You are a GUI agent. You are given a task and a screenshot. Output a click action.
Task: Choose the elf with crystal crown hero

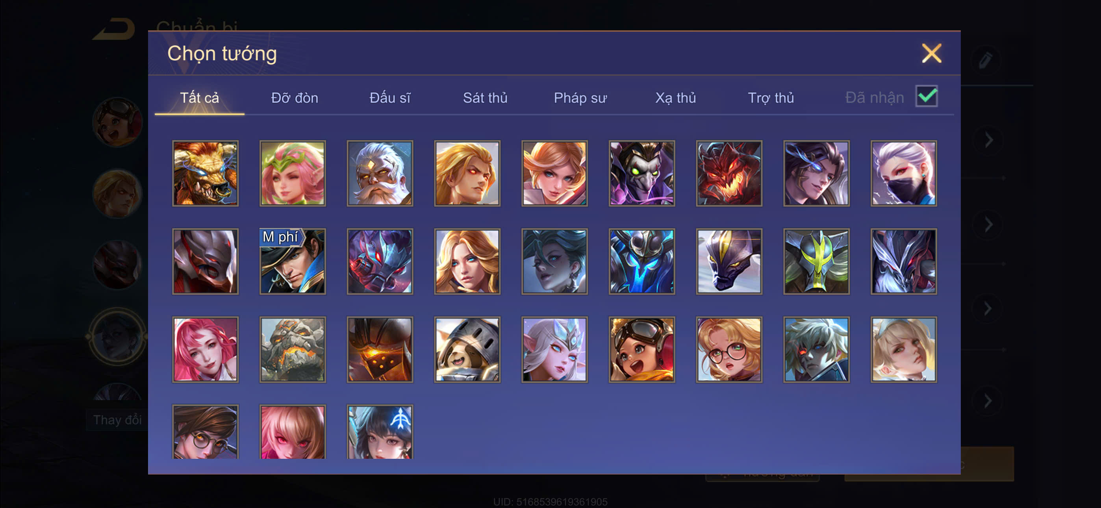click(554, 349)
